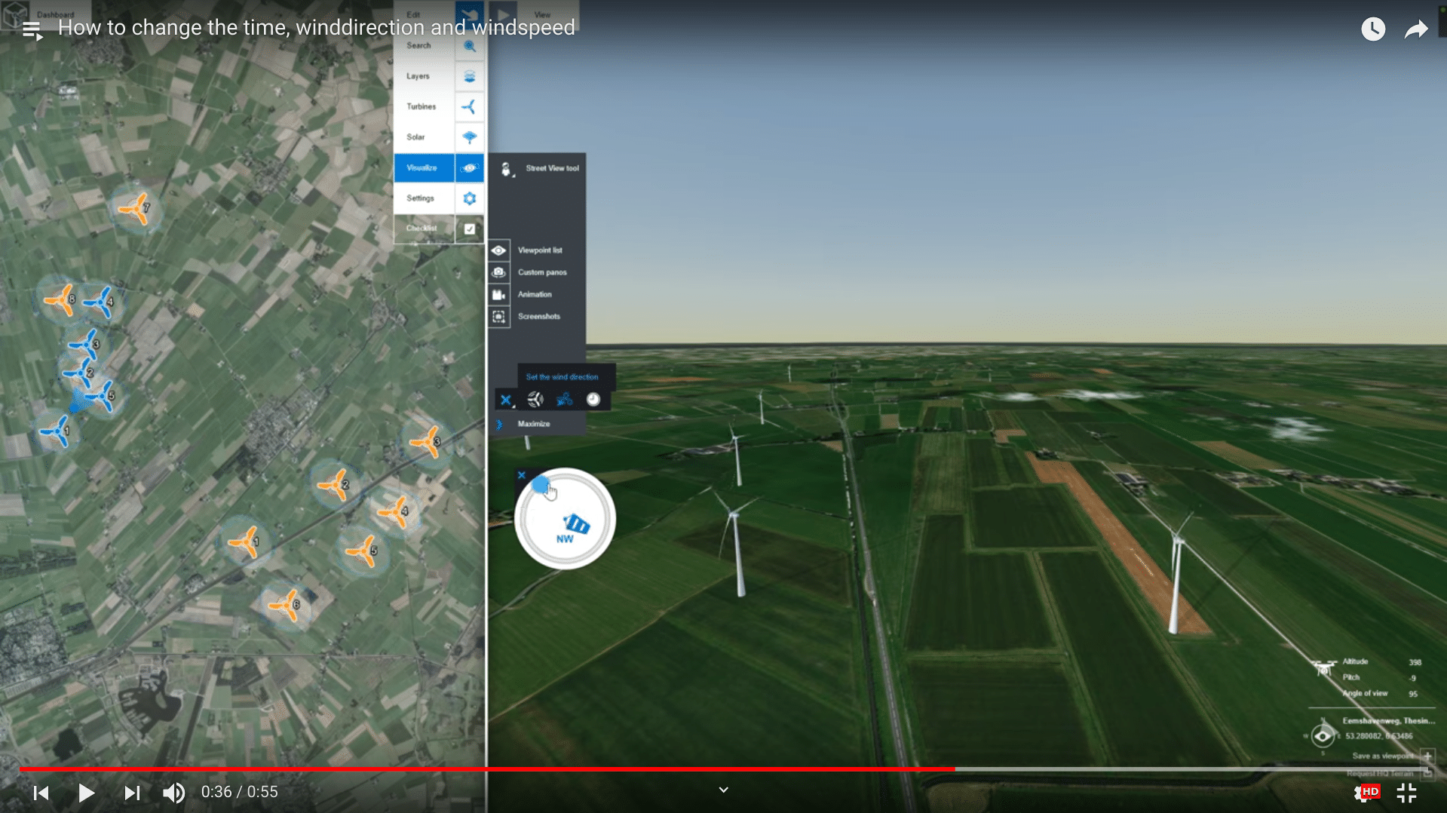Image resolution: width=1447 pixels, height=813 pixels.
Task: Select blue turbine 3 on the map
Action: [x=84, y=345]
